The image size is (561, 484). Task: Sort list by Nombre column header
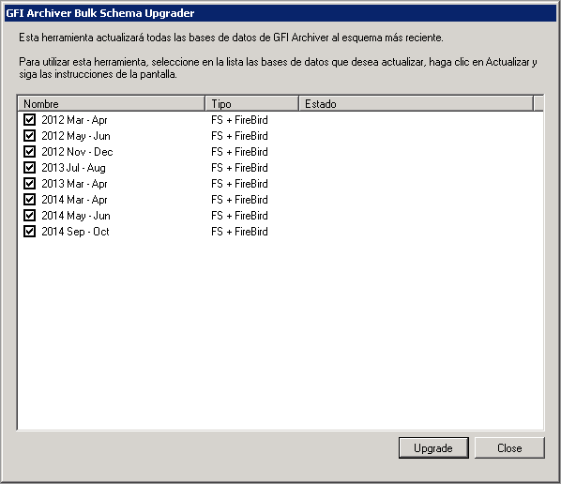click(x=112, y=104)
